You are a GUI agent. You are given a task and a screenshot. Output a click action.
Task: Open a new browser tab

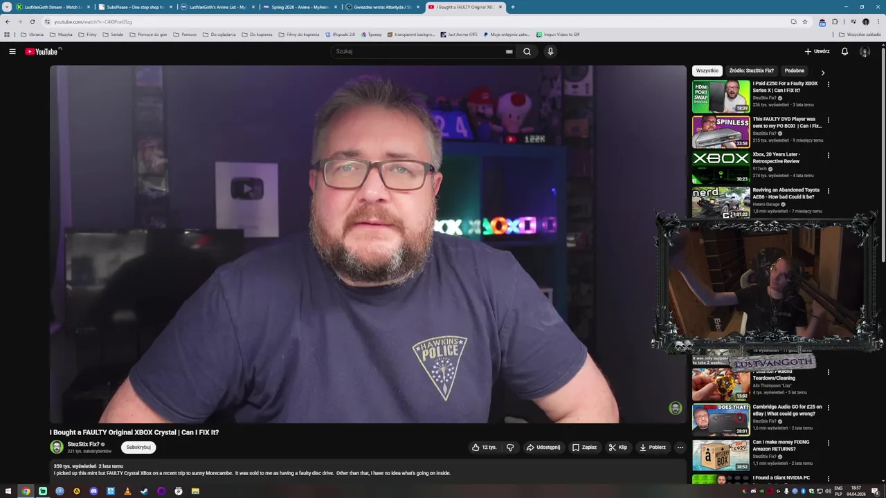tap(512, 7)
